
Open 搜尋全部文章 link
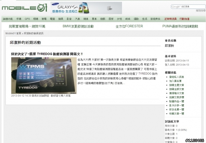coord(177,89)
